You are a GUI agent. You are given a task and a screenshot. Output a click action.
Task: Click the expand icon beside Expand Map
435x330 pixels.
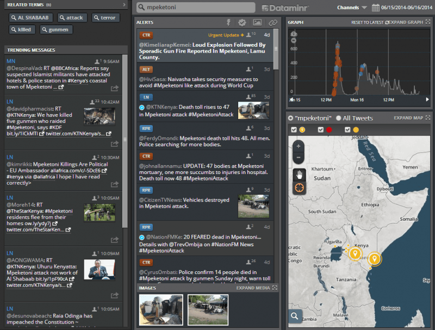[428, 117]
